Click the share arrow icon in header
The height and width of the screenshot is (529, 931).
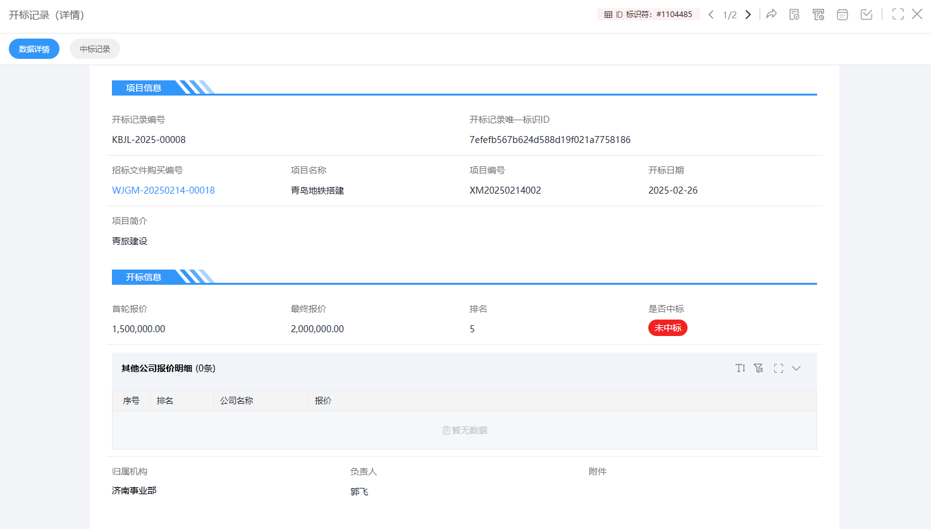click(x=771, y=15)
